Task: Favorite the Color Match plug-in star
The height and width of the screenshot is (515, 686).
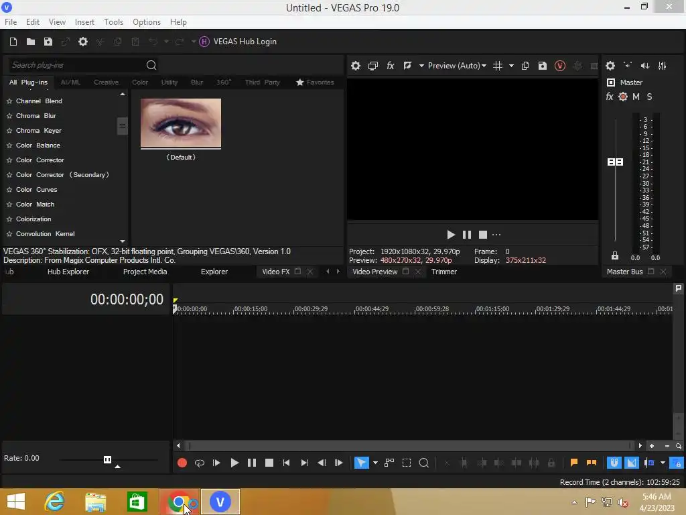Action: pos(9,205)
